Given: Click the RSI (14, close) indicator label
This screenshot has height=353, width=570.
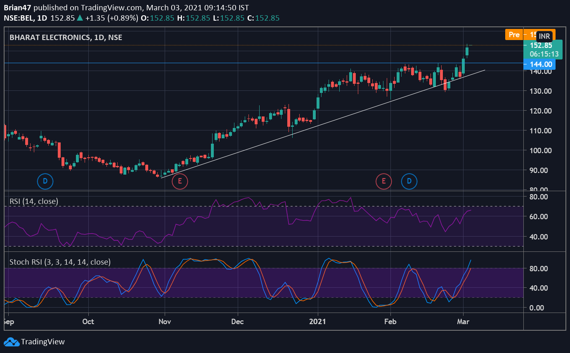Looking at the screenshot, I should (x=34, y=201).
